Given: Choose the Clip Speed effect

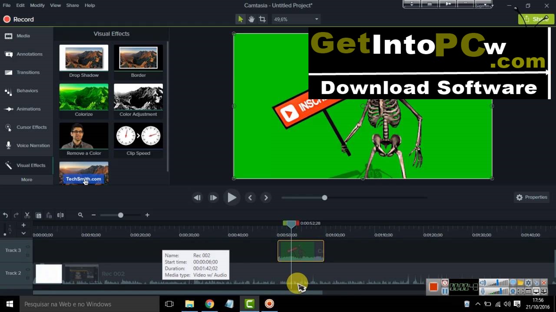Looking at the screenshot, I should point(138,140).
